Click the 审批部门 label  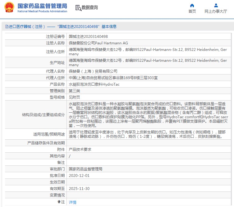(x=57, y=169)
